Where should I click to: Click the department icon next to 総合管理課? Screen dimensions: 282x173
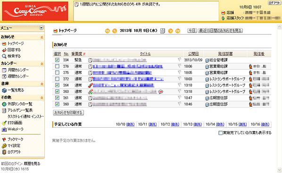(207, 60)
